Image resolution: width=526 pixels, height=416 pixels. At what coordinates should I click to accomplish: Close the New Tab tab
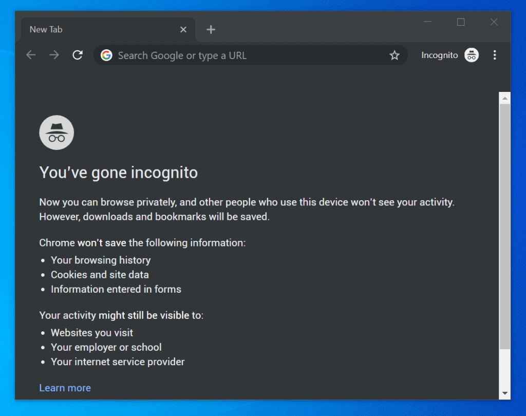pyautogui.click(x=183, y=29)
